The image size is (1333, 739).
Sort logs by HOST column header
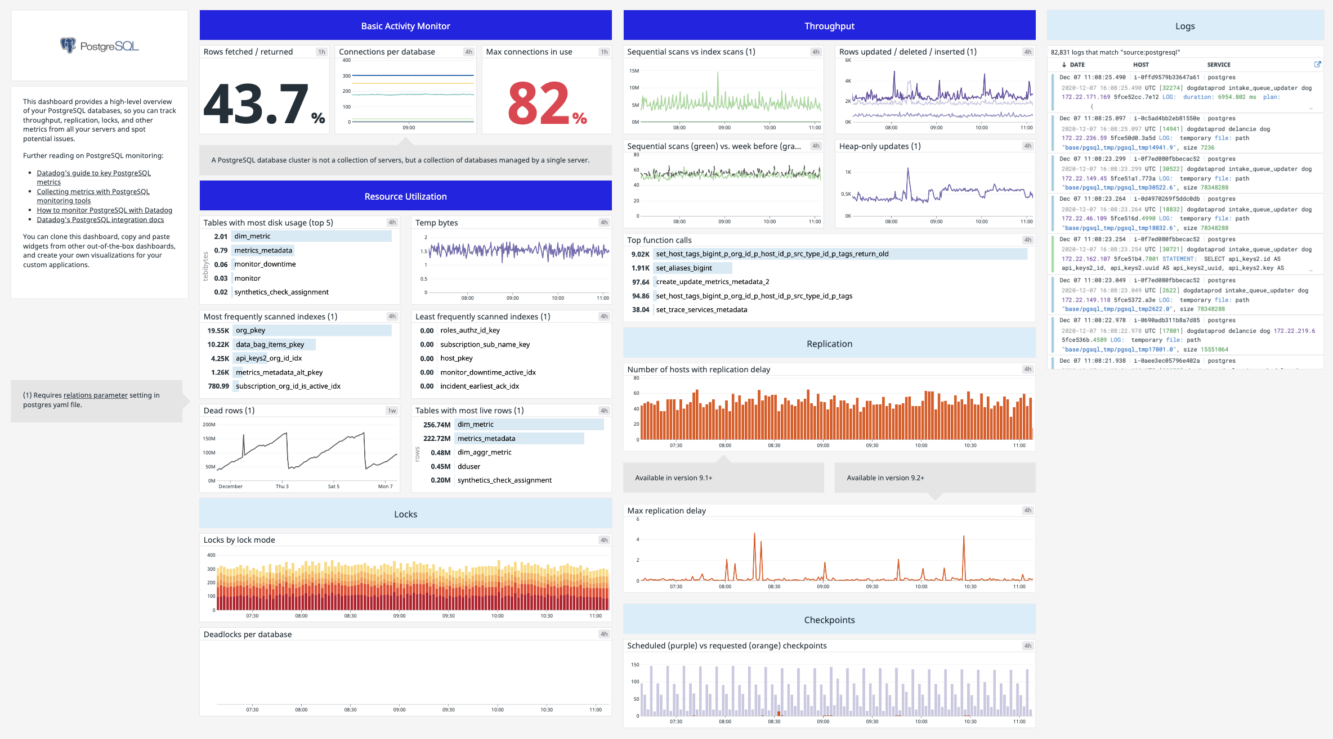point(1140,65)
